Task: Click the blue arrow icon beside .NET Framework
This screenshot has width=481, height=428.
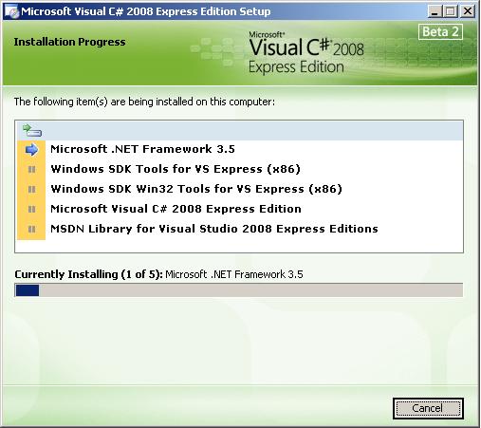Action: point(31,150)
